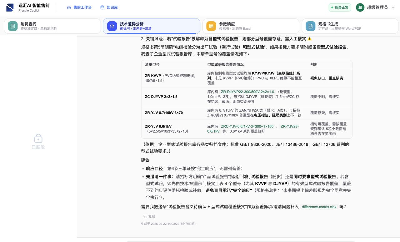Select the ZC-DJYVP 2×2×1.5 model cell
This screenshot has height=242, width=400.
172,97
